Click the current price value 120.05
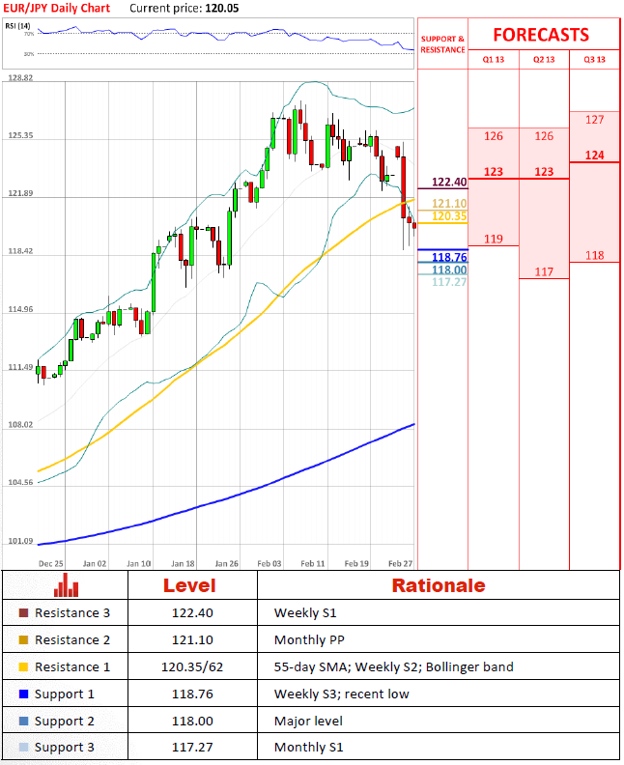This screenshot has height=765, width=624. [x=222, y=9]
